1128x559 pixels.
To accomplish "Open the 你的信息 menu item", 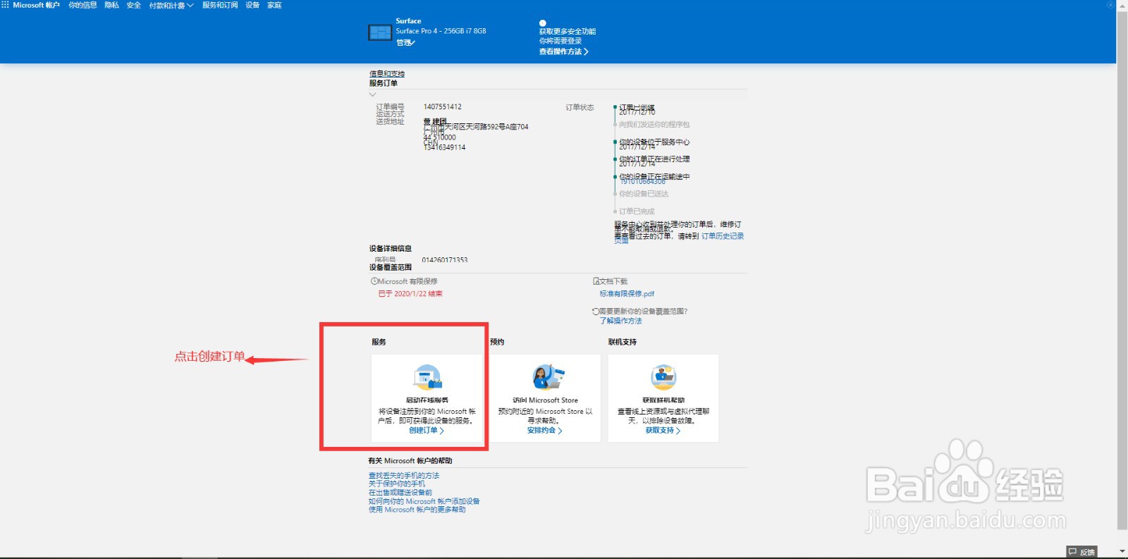I will point(82,5).
